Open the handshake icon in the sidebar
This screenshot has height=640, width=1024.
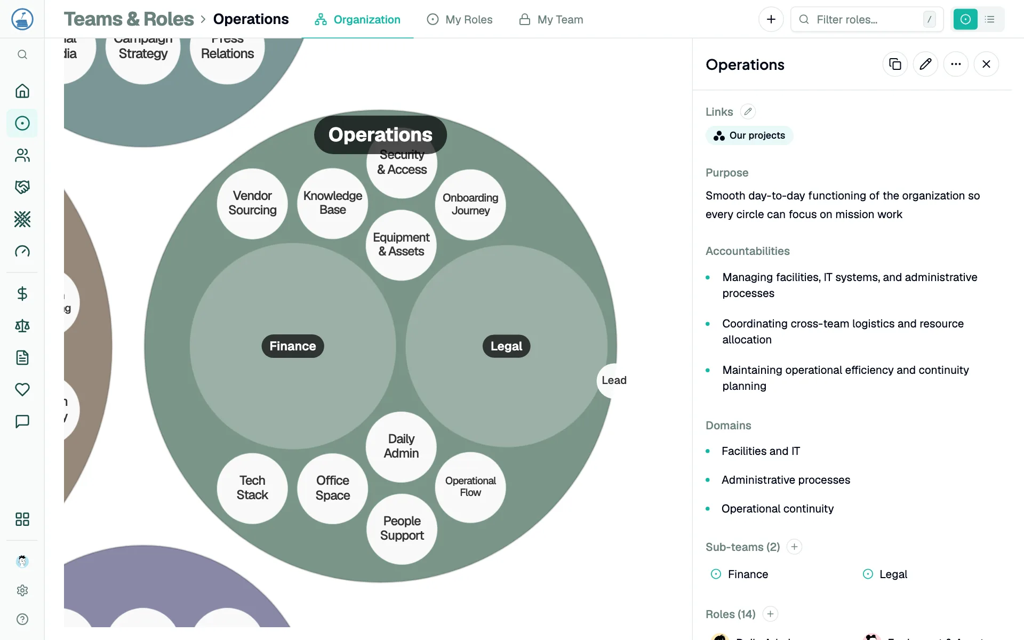[22, 187]
